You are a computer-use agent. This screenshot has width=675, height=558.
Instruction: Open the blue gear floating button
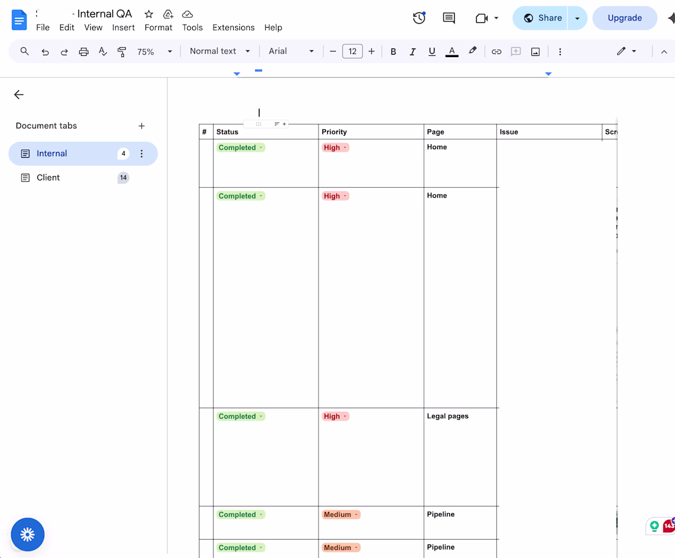tap(28, 534)
